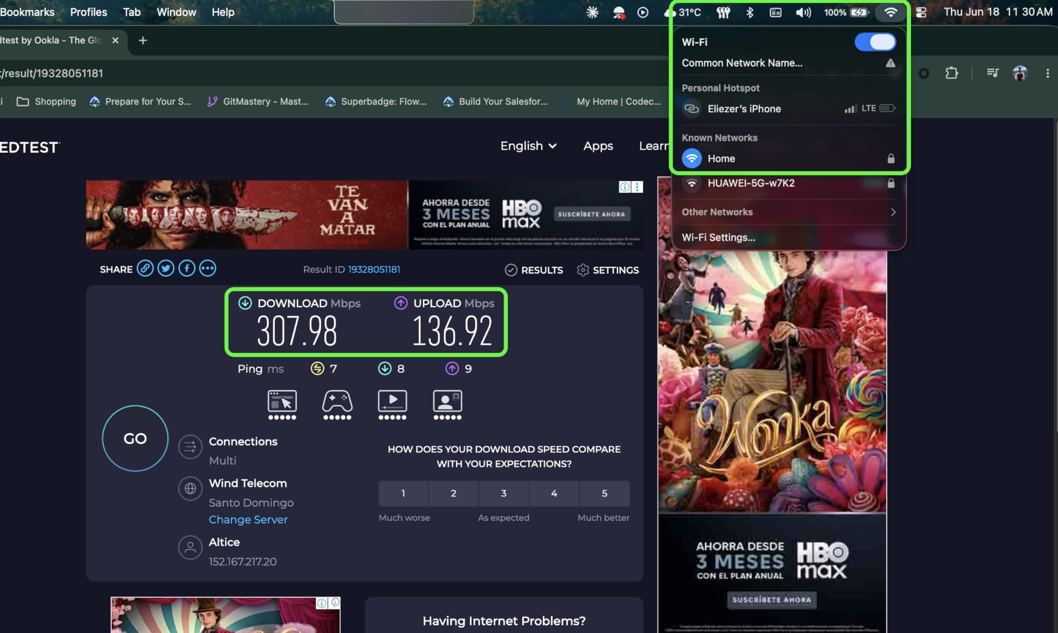Open the Chrome profile avatar

pyautogui.click(x=1020, y=73)
